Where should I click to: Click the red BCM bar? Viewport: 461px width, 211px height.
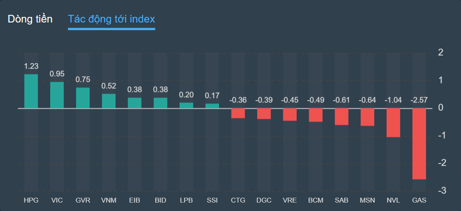pos(316,115)
